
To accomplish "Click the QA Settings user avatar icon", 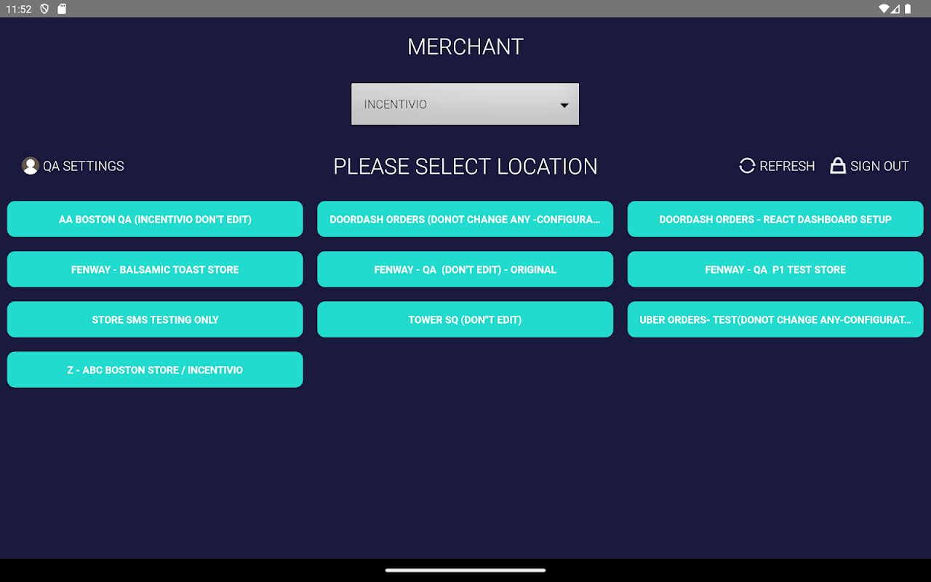I will 30,166.
